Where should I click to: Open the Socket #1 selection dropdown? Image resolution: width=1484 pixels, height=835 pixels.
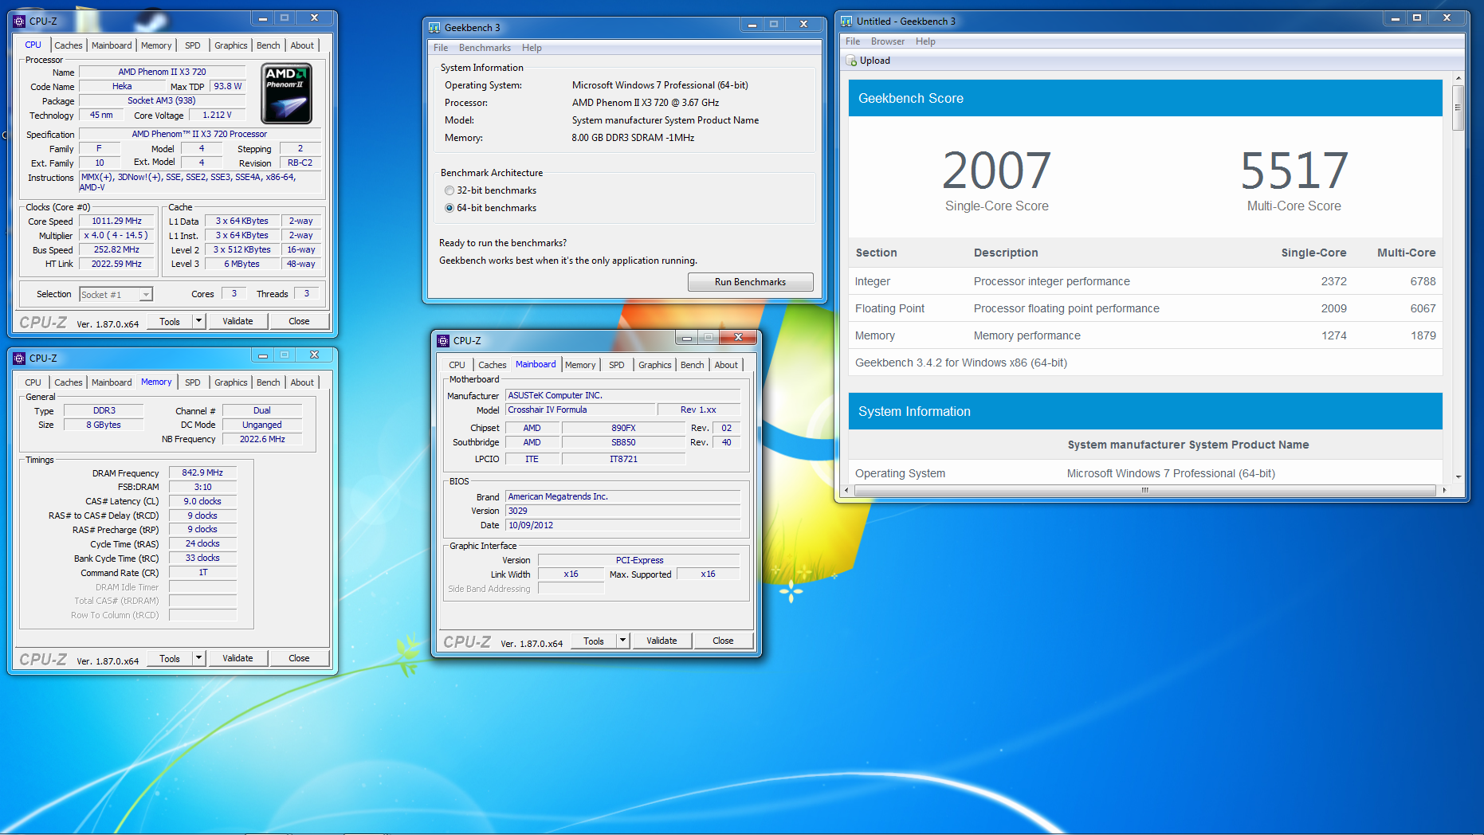point(145,295)
